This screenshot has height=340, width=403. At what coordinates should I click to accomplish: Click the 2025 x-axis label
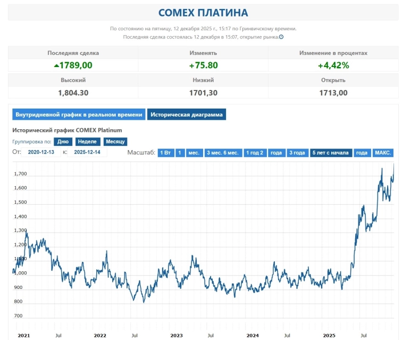click(329, 335)
